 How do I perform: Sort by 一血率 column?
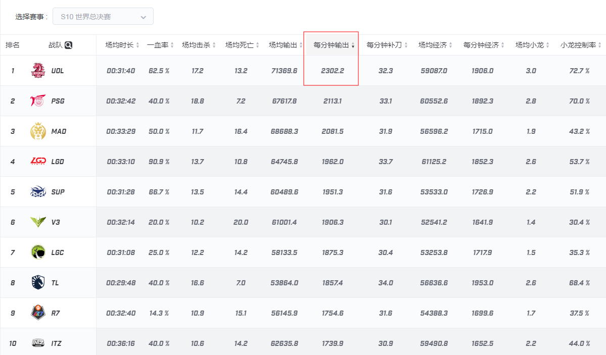pyautogui.click(x=160, y=45)
